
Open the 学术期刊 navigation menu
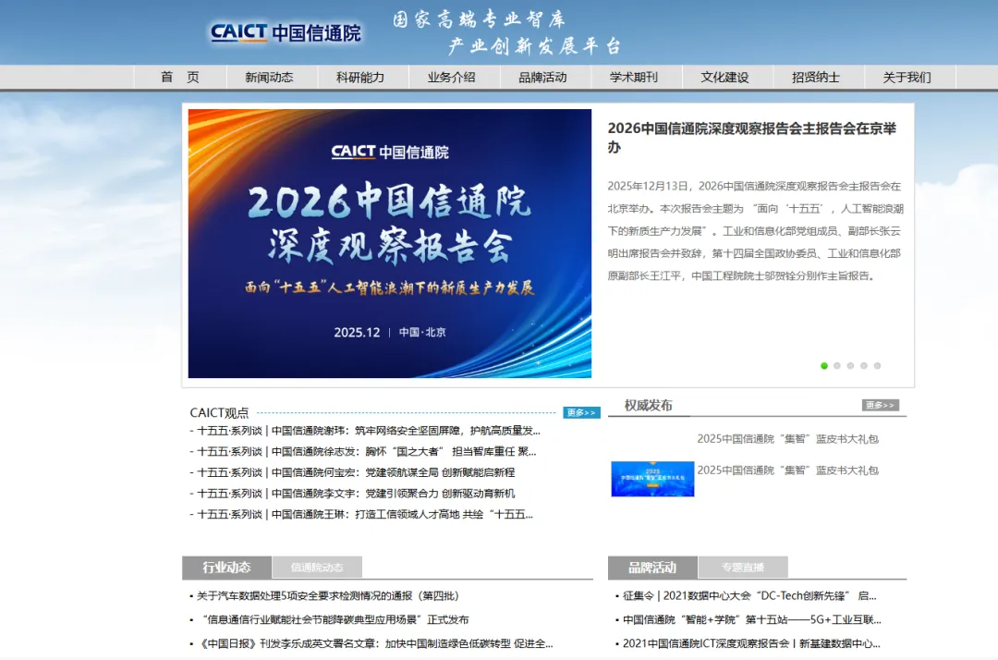tap(633, 77)
